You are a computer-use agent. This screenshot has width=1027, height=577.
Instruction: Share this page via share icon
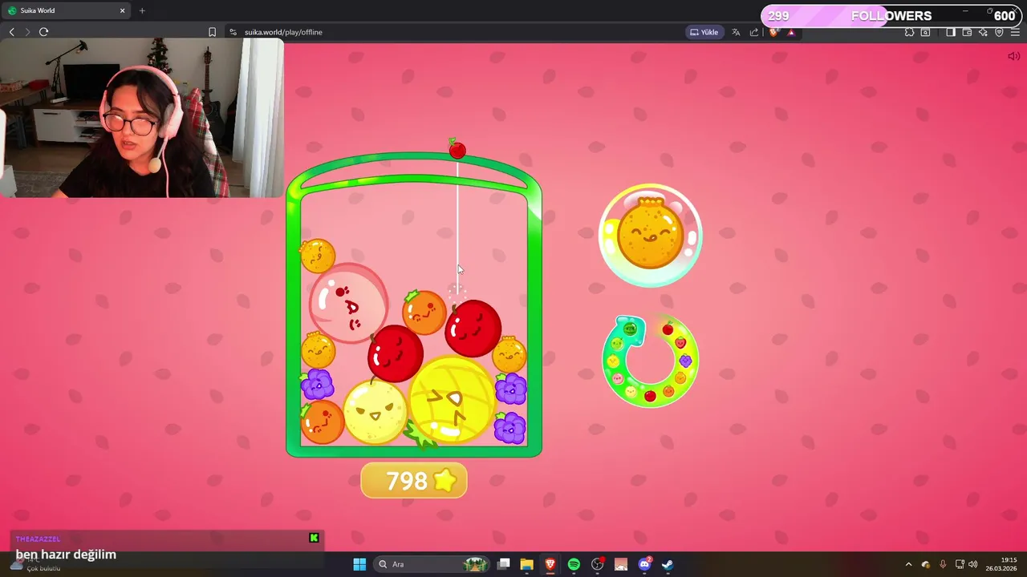[x=754, y=32]
